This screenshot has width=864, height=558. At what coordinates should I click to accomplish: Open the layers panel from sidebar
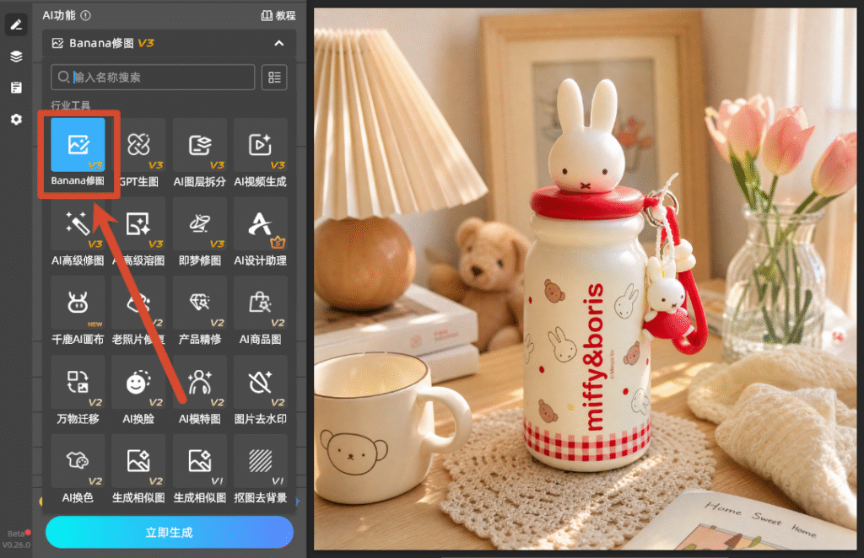(16, 56)
